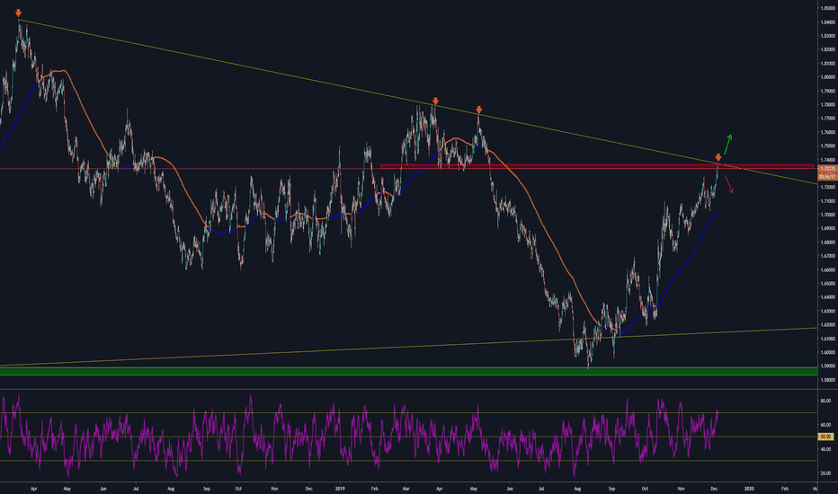The height and width of the screenshot is (494, 838).
Task: Click the 1.85000 price level on axis
Action: pyautogui.click(x=826, y=8)
